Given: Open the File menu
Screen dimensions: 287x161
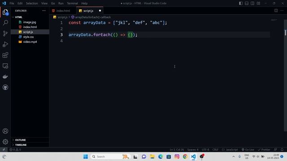Looking at the screenshot, I should pyautogui.click(x=12, y=3).
